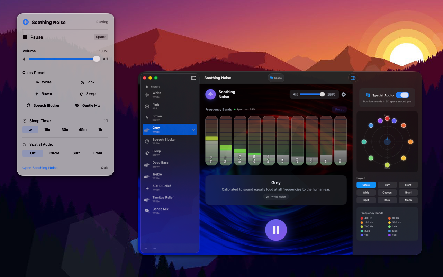Adjust the 16k frequency band slider
The image size is (443, 277).
tap(340, 140)
